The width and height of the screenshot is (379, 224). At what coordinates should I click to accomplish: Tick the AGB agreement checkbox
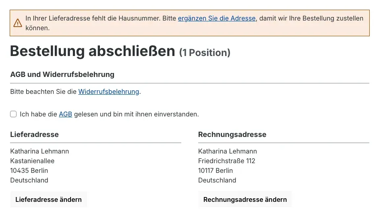click(x=13, y=114)
